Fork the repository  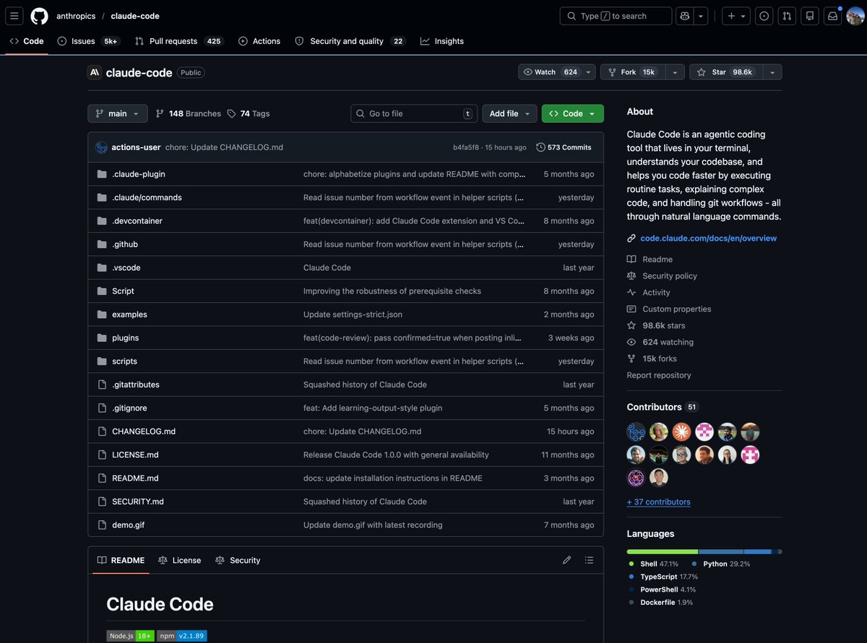tap(632, 72)
